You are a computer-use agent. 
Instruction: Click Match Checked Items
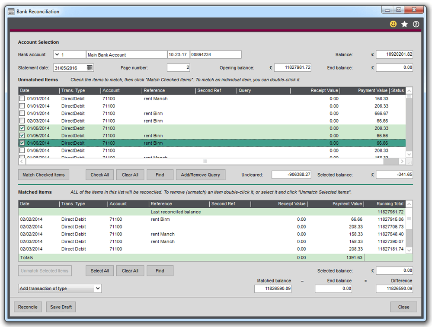pos(43,175)
